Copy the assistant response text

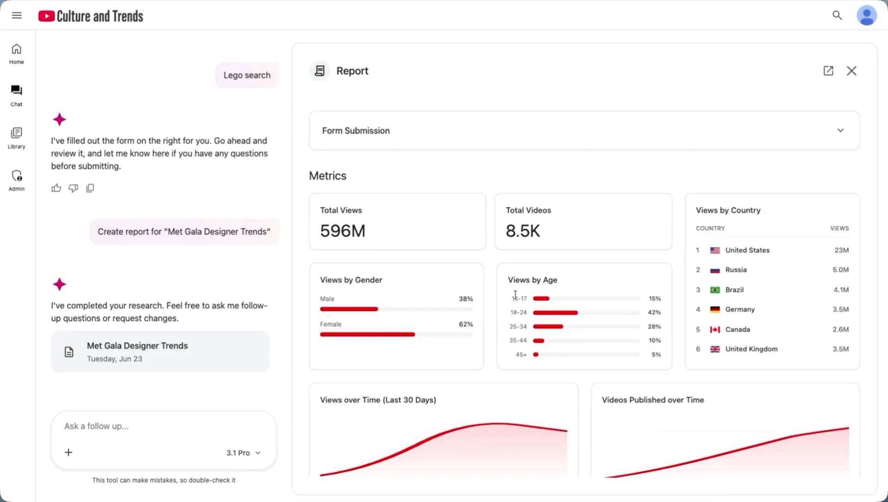pos(90,188)
